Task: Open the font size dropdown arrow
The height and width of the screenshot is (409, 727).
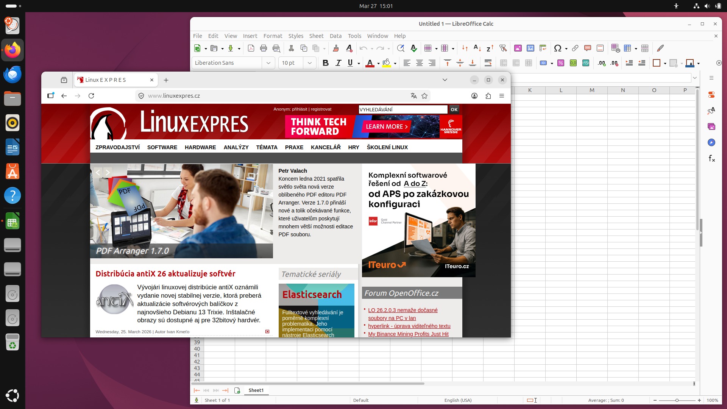Action: (x=309, y=63)
